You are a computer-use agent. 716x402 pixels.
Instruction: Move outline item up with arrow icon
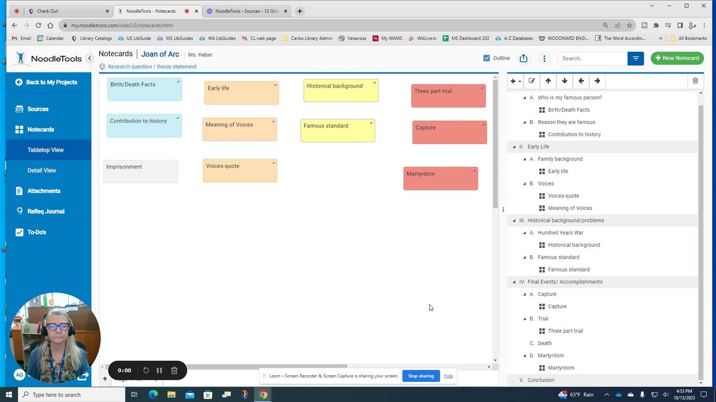[x=548, y=81]
